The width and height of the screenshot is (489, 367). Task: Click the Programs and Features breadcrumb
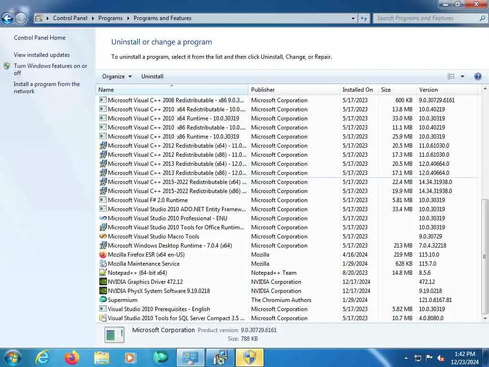pos(162,18)
